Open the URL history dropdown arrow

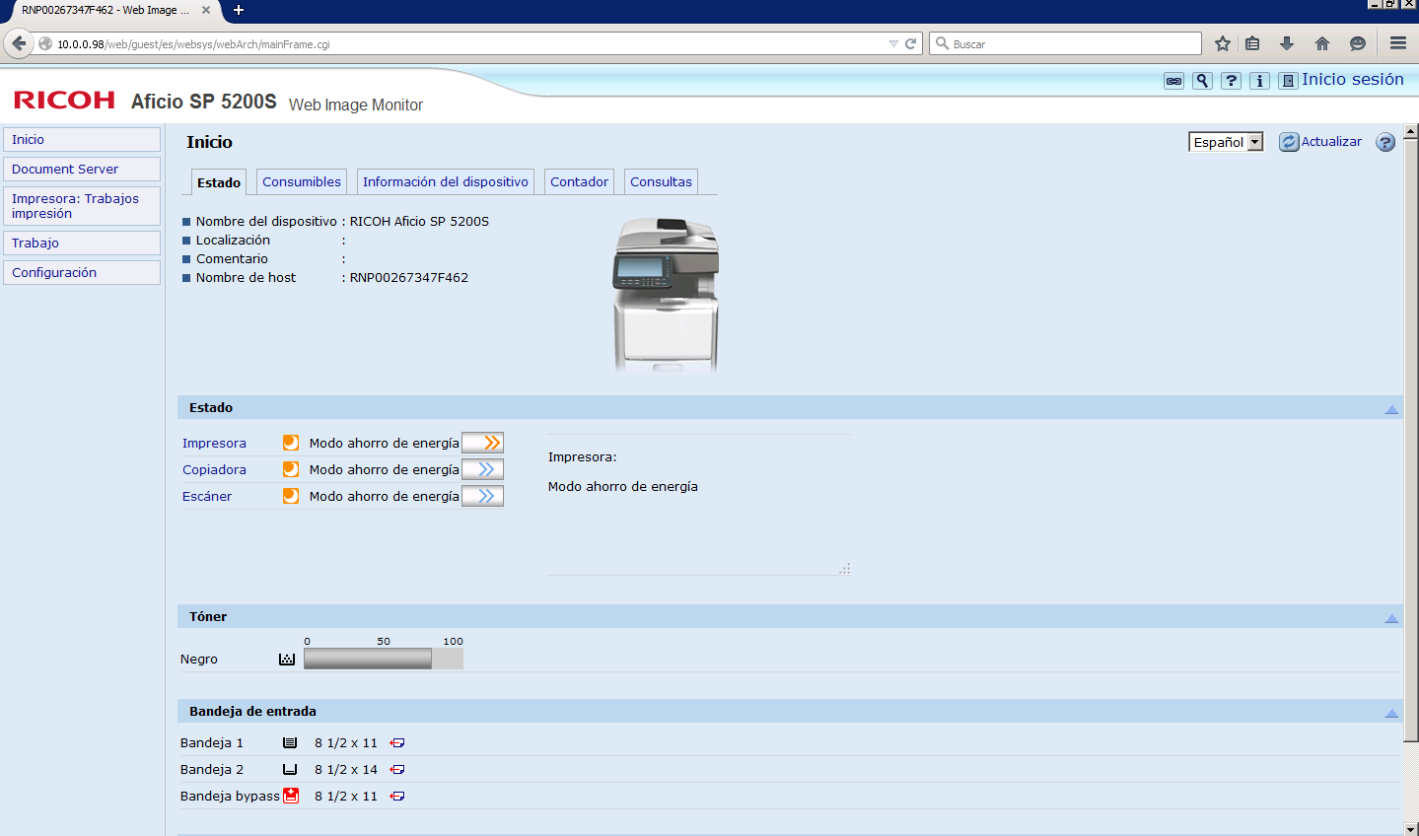point(893,43)
